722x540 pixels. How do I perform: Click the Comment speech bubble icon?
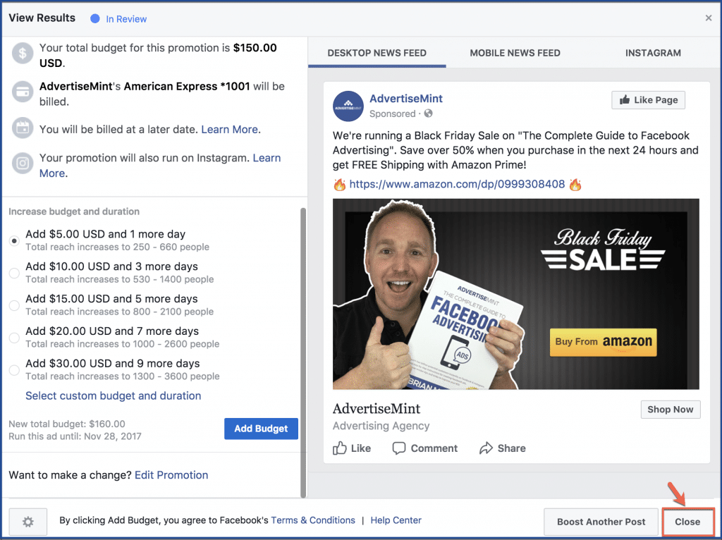click(x=399, y=448)
